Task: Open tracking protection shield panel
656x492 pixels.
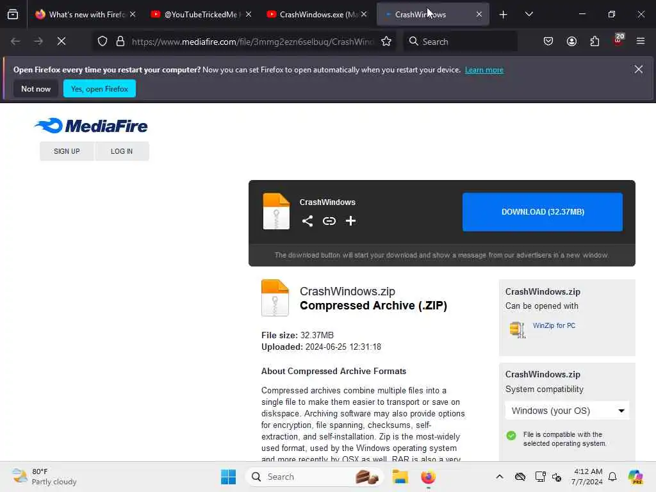Action: (102, 42)
